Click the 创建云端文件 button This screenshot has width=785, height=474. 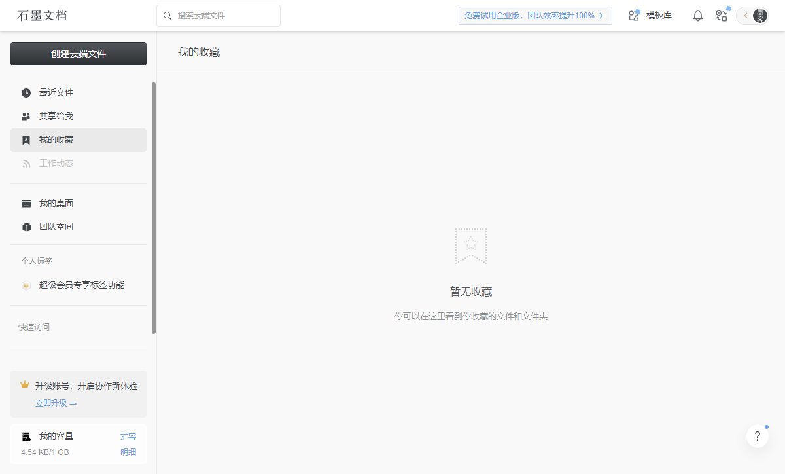click(x=78, y=54)
